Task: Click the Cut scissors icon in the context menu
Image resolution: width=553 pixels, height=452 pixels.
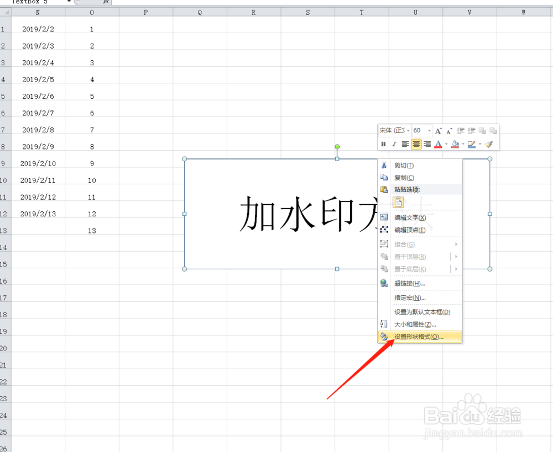Action: click(385, 165)
